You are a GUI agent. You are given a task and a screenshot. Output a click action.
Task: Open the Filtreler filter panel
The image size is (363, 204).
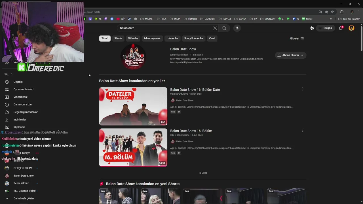click(x=297, y=39)
